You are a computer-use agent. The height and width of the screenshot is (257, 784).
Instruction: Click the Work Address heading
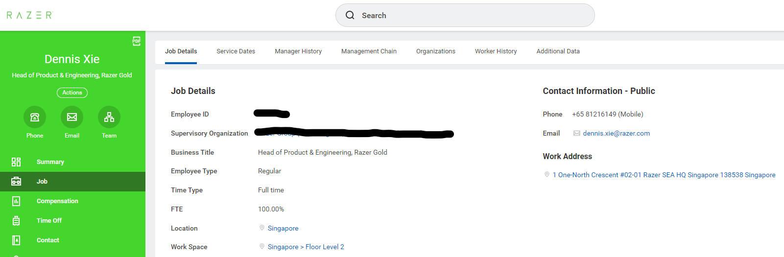[567, 156]
